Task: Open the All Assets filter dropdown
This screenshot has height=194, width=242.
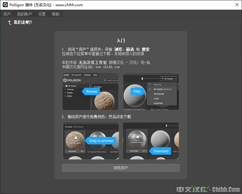Action: point(168,79)
